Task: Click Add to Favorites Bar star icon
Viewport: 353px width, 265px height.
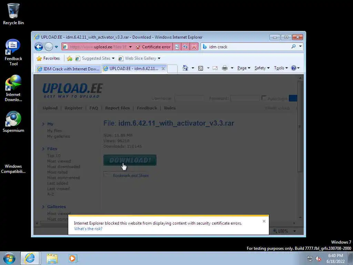Action: 70,58
